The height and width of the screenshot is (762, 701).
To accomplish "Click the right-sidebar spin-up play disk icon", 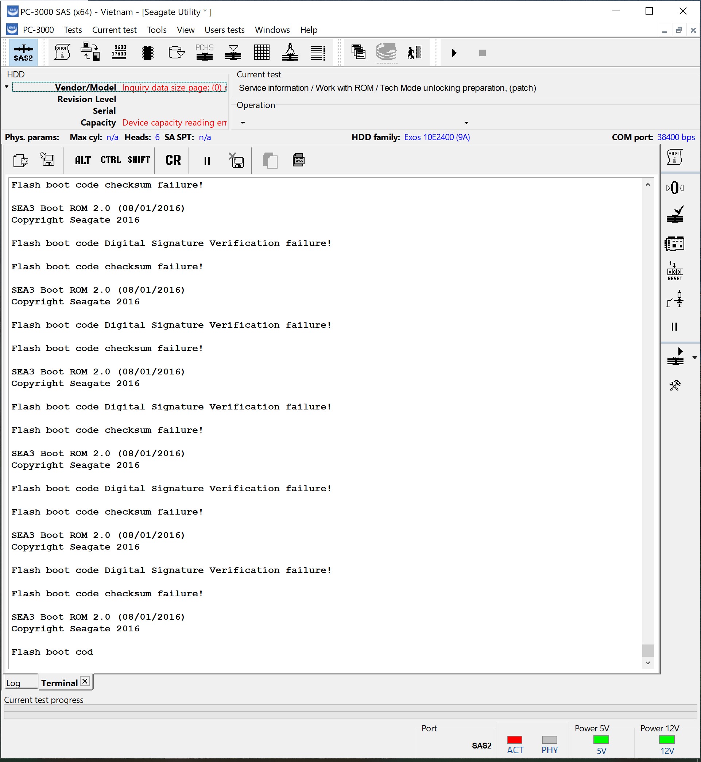I will coord(675,357).
